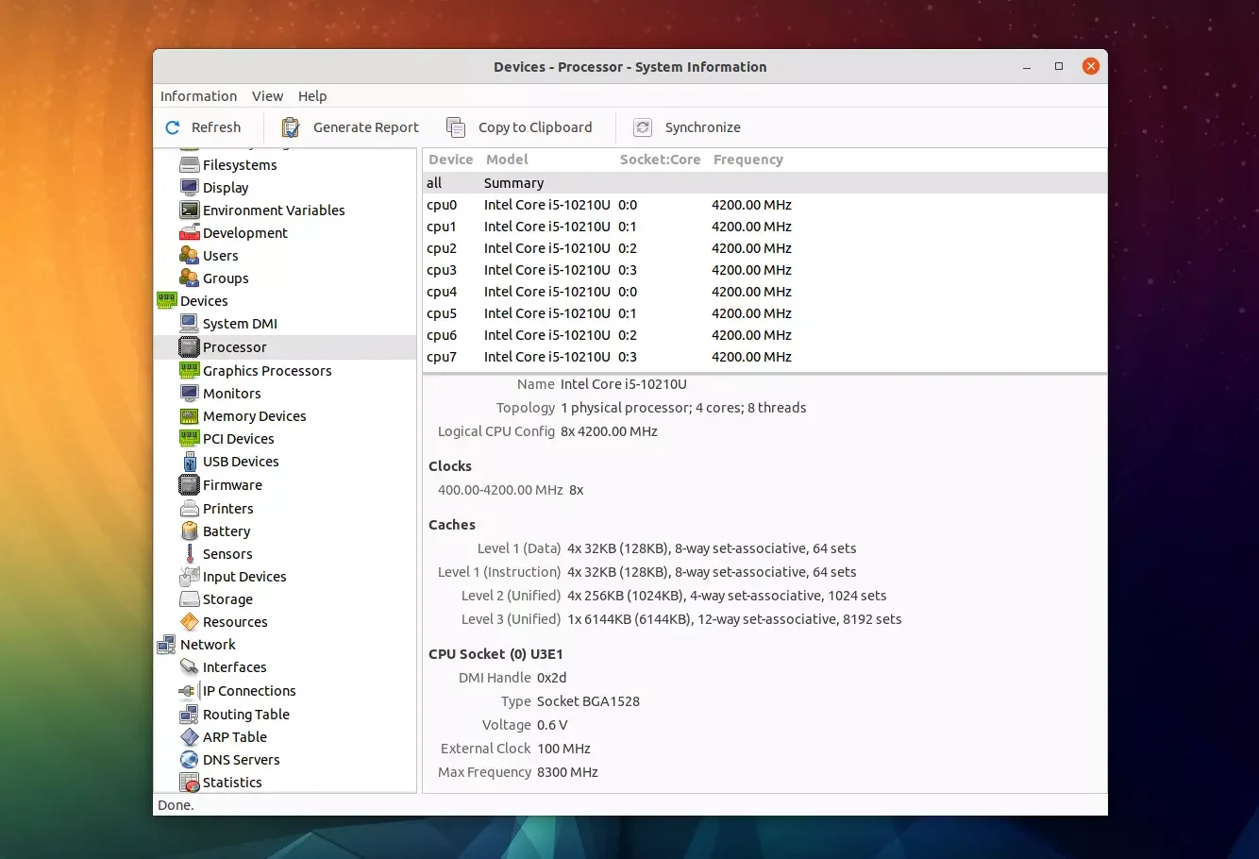This screenshot has width=1259, height=859.
Task: Sort by the Frequency column header
Action: [747, 160]
